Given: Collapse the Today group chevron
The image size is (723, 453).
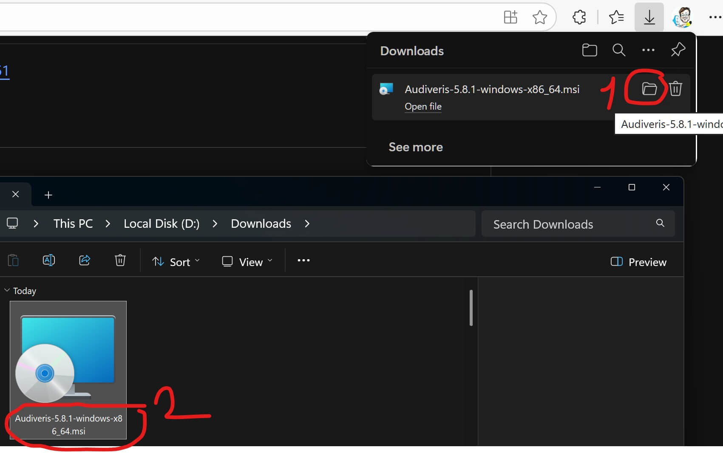Looking at the screenshot, I should pos(7,291).
